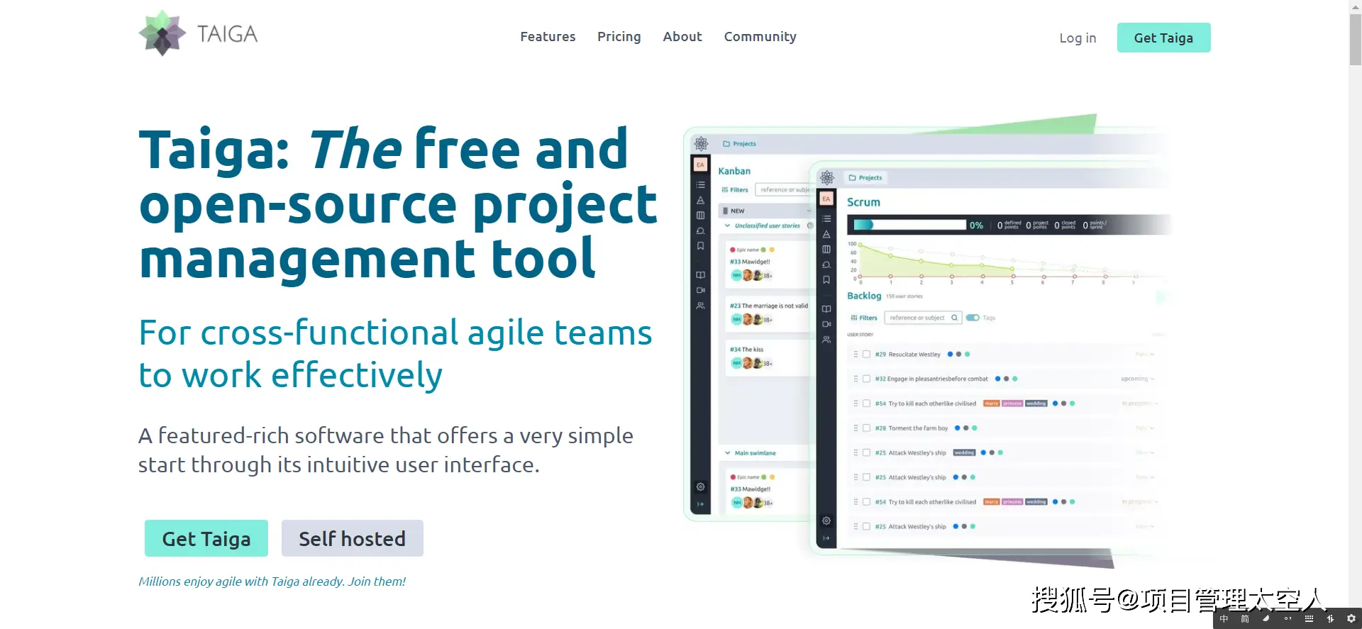Open the virtual keyboard icon in IME bar
Screen dimensions: 1362x629
click(1309, 618)
